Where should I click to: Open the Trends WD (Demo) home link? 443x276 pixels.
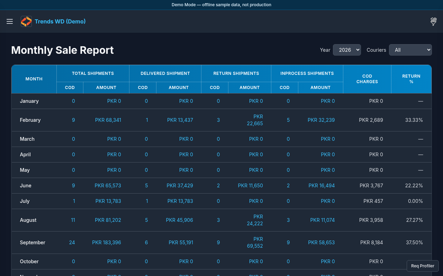tap(60, 21)
